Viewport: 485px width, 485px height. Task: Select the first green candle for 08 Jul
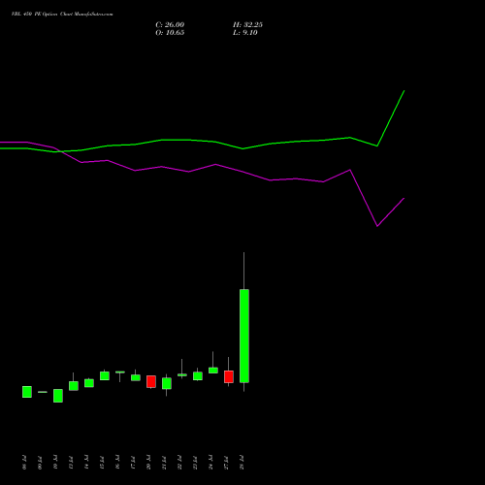click(27, 392)
